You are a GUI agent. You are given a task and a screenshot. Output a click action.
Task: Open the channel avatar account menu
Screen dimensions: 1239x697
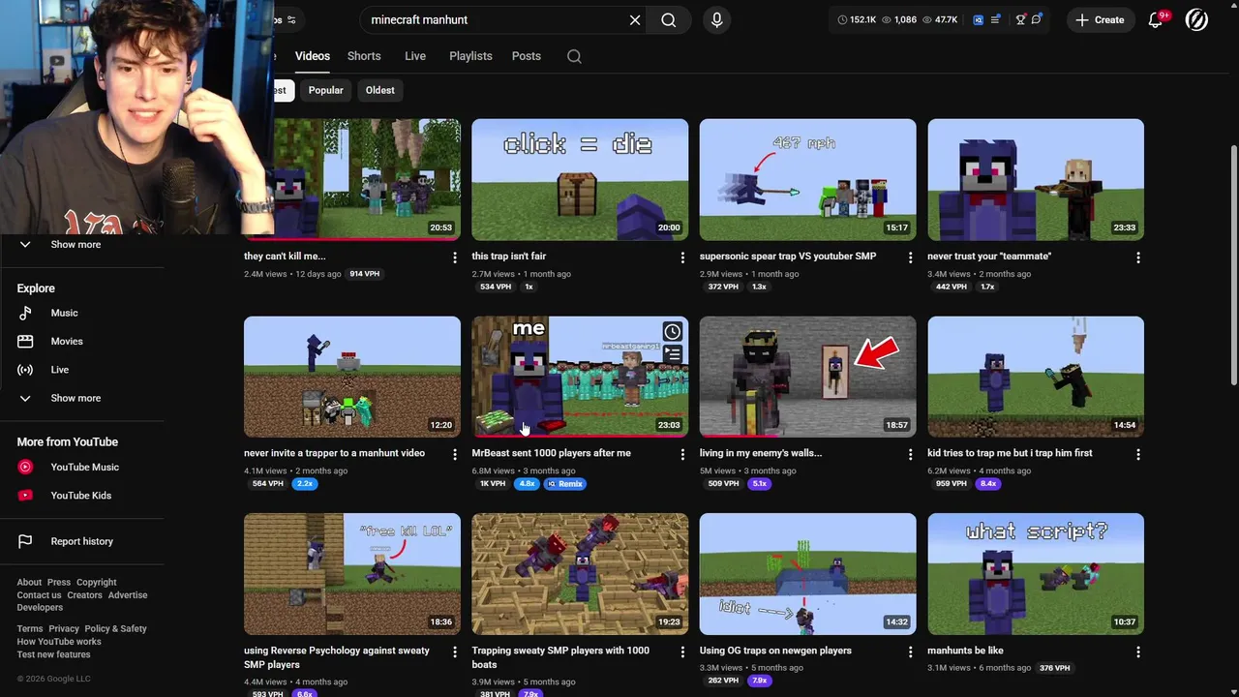(x=1196, y=19)
